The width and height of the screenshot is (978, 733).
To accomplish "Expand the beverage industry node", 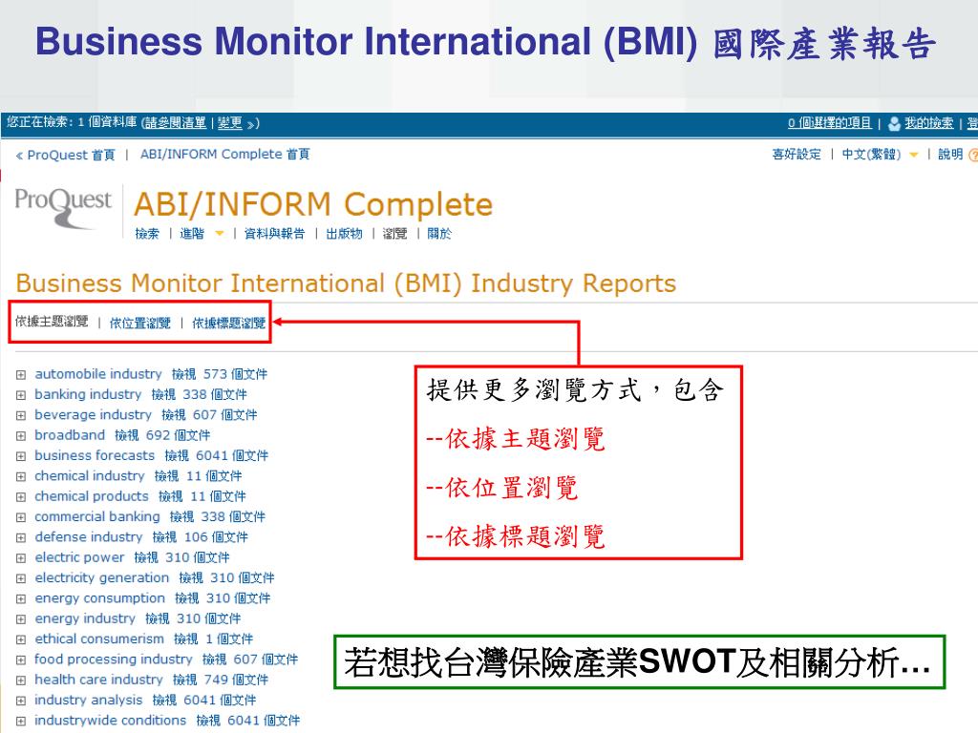I will coord(21,415).
